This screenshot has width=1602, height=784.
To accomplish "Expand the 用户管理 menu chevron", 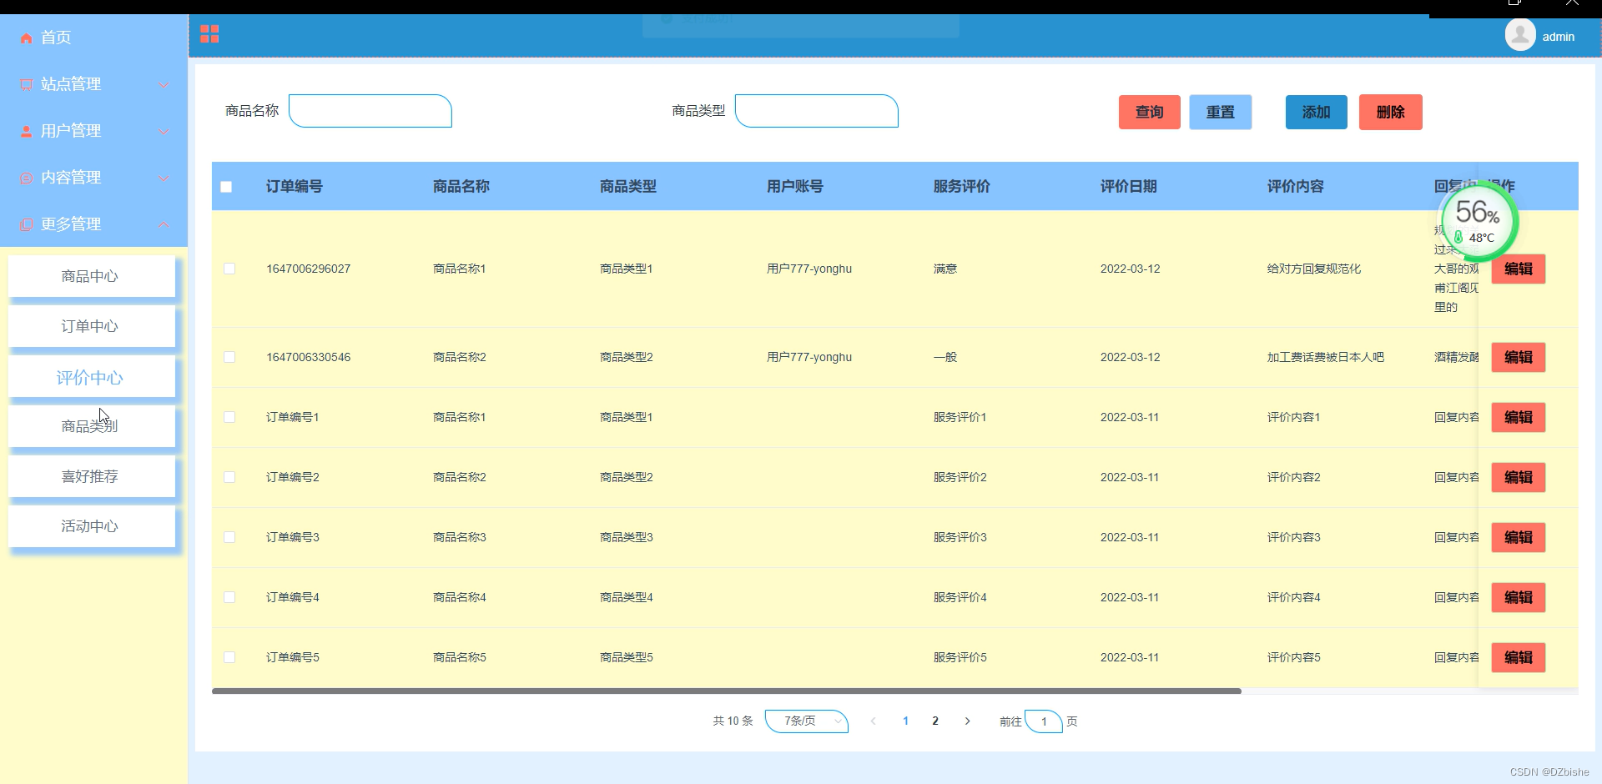I will [164, 131].
